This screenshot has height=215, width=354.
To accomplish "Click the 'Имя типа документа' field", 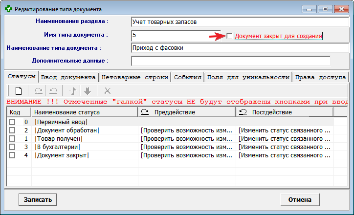I will click(x=176, y=35).
